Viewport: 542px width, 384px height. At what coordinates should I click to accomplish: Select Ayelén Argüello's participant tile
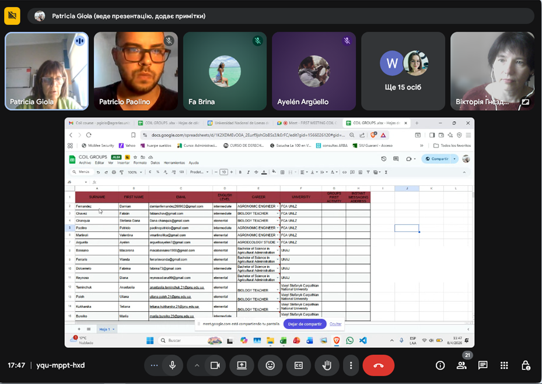[314, 71]
